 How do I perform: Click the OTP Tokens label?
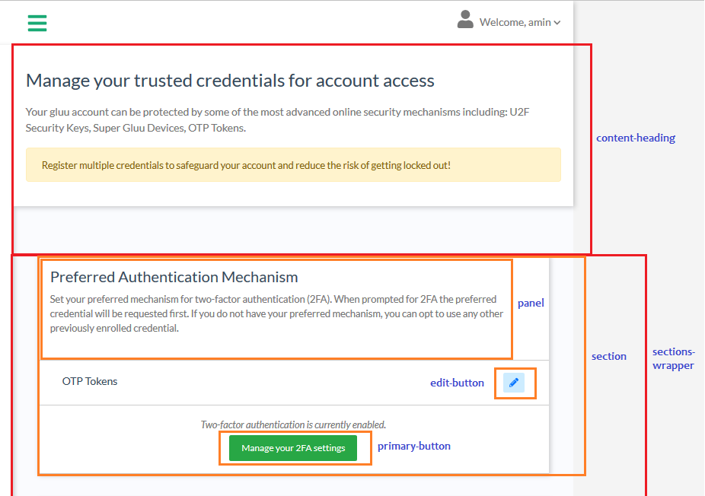90,381
